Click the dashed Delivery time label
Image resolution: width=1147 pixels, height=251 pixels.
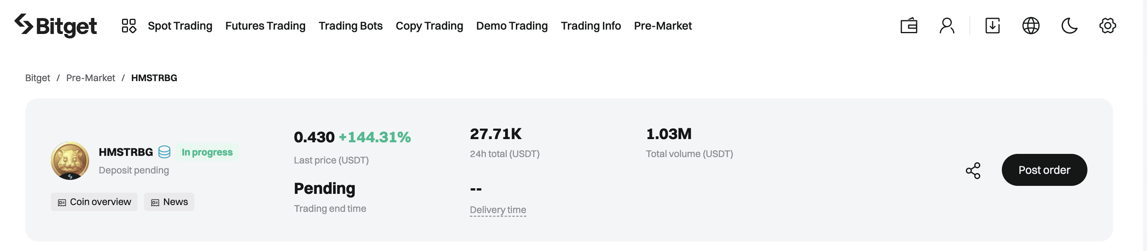pos(498,209)
